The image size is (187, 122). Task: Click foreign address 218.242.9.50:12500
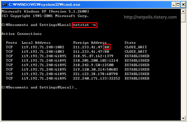[x=93, y=65]
